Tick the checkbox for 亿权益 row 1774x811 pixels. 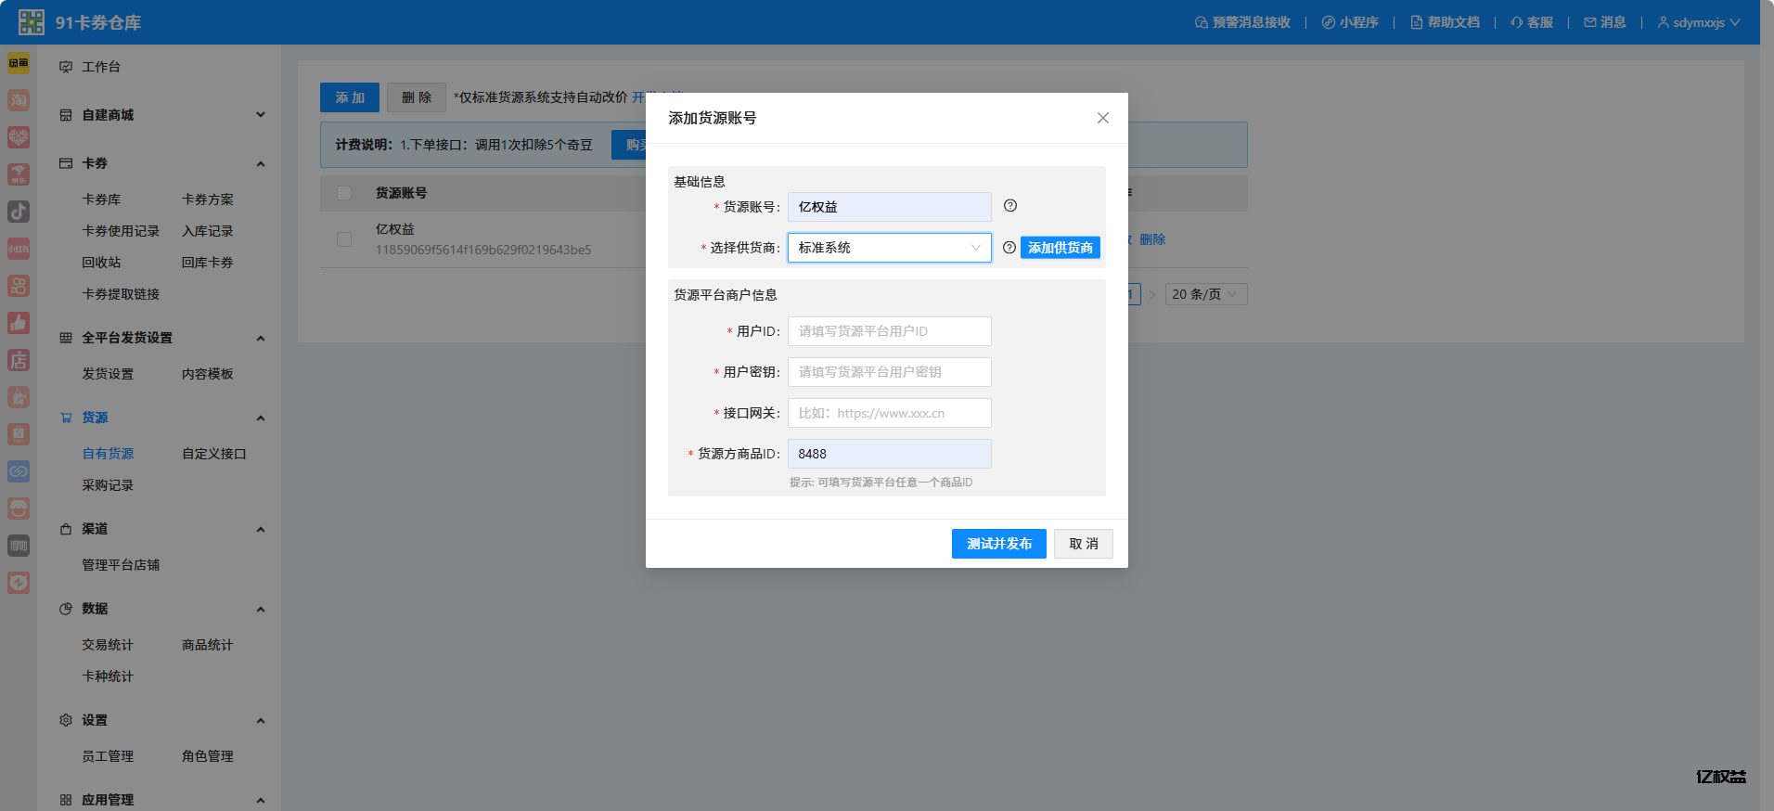(x=344, y=239)
